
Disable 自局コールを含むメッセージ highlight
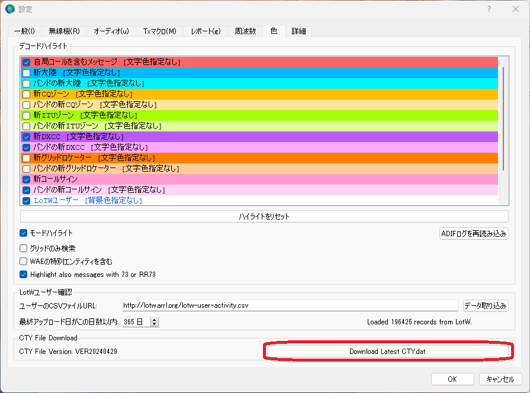(26, 62)
